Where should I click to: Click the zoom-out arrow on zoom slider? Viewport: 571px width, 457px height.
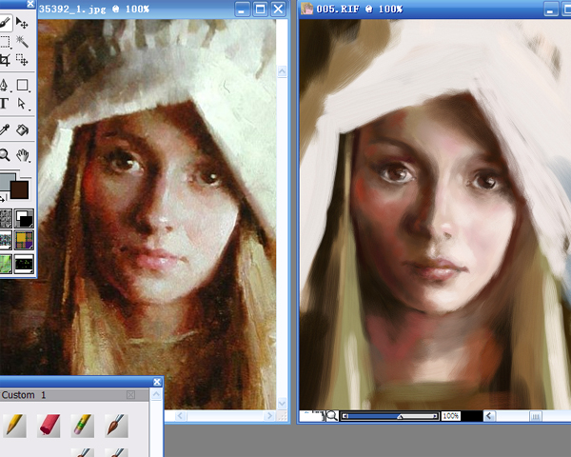[345, 416]
